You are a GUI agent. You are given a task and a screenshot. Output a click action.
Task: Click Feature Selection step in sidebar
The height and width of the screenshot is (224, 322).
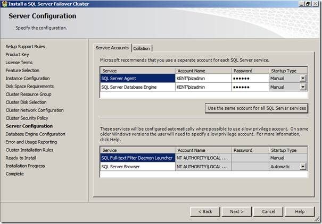[22, 71]
